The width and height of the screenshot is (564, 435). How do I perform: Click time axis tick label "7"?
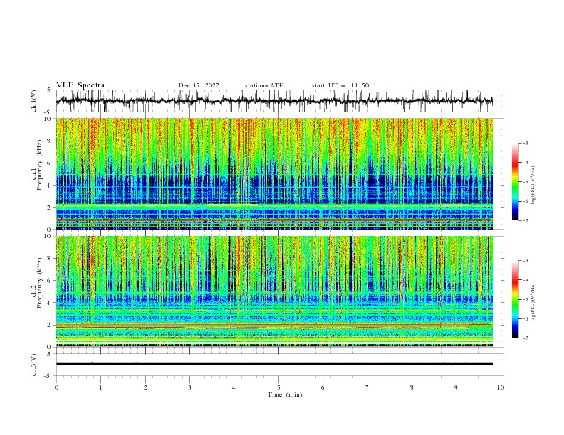[x=367, y=387]
